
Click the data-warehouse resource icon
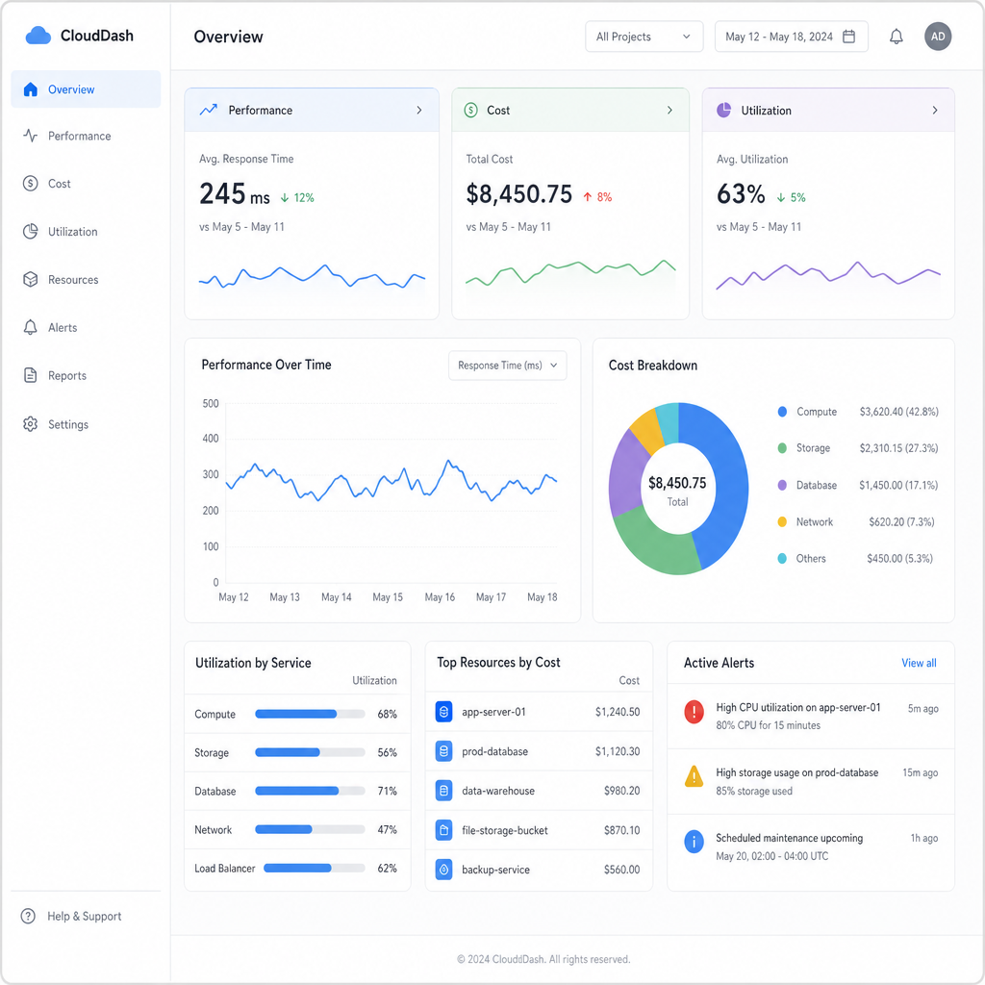point(444,791)
